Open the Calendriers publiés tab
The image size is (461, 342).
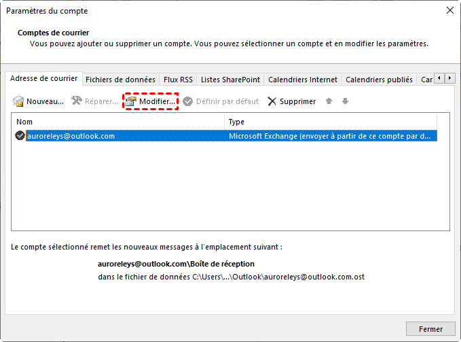[x=379, y=80]
